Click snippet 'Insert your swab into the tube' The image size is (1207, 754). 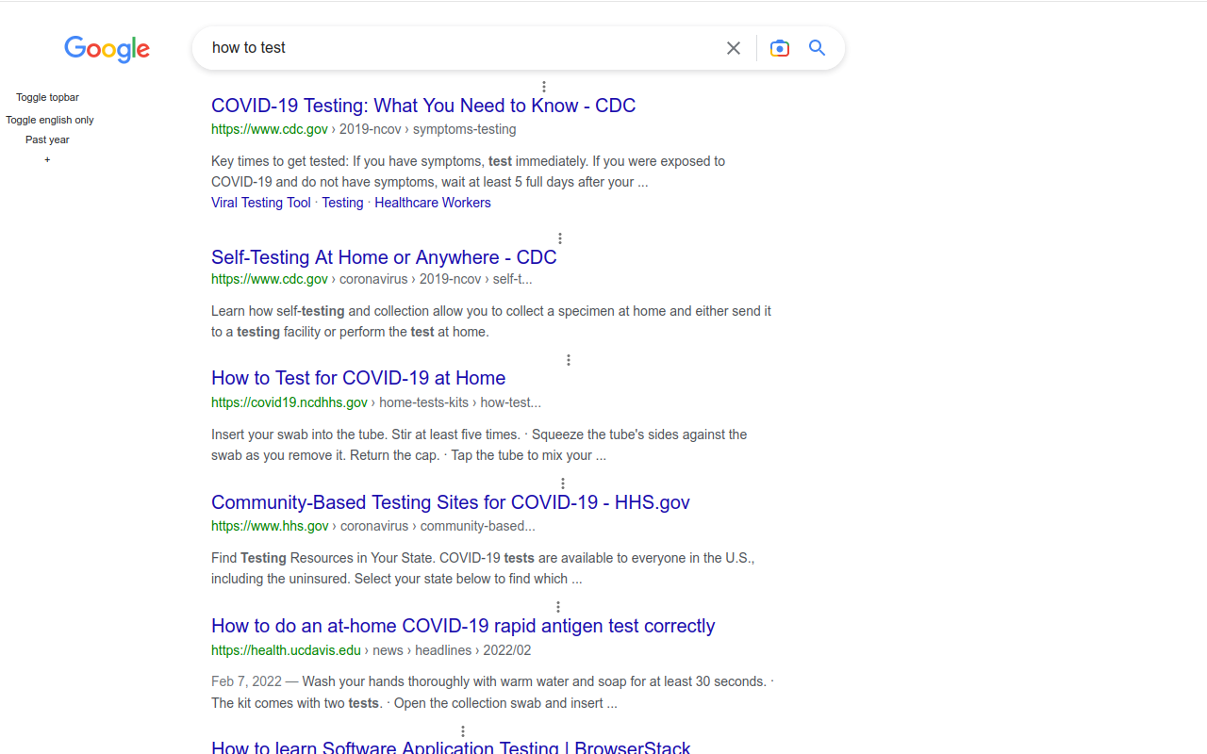tap(479, 445)
